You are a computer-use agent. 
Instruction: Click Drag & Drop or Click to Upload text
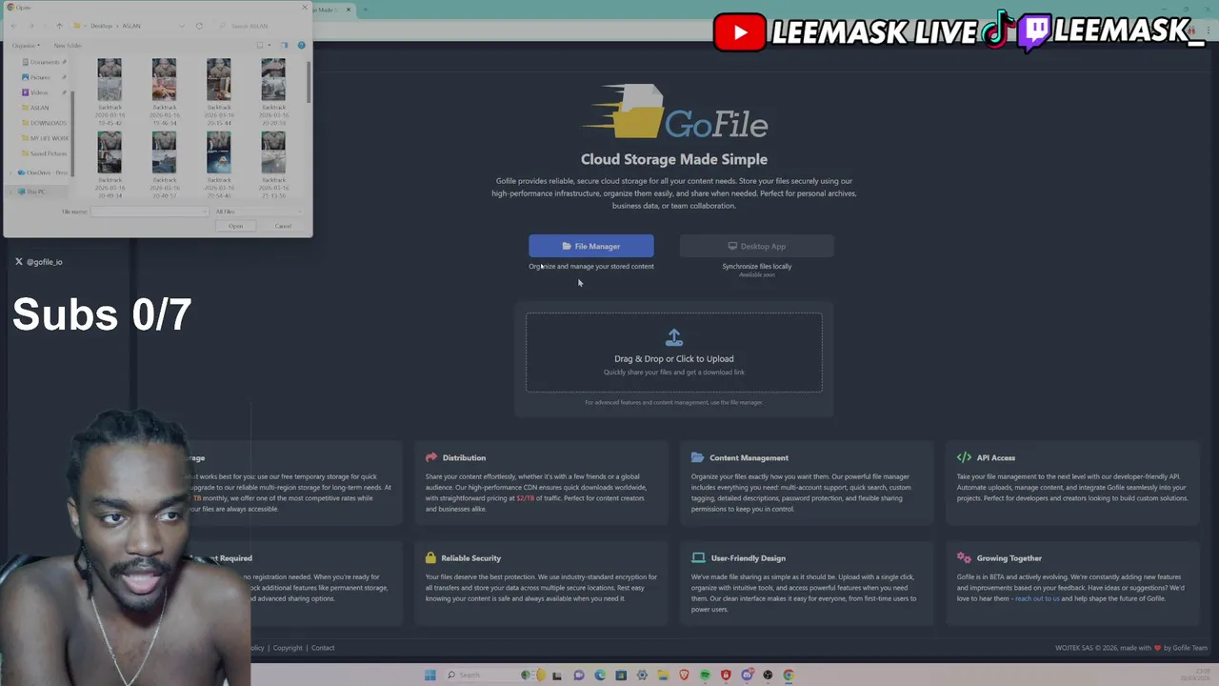(674, 359)
